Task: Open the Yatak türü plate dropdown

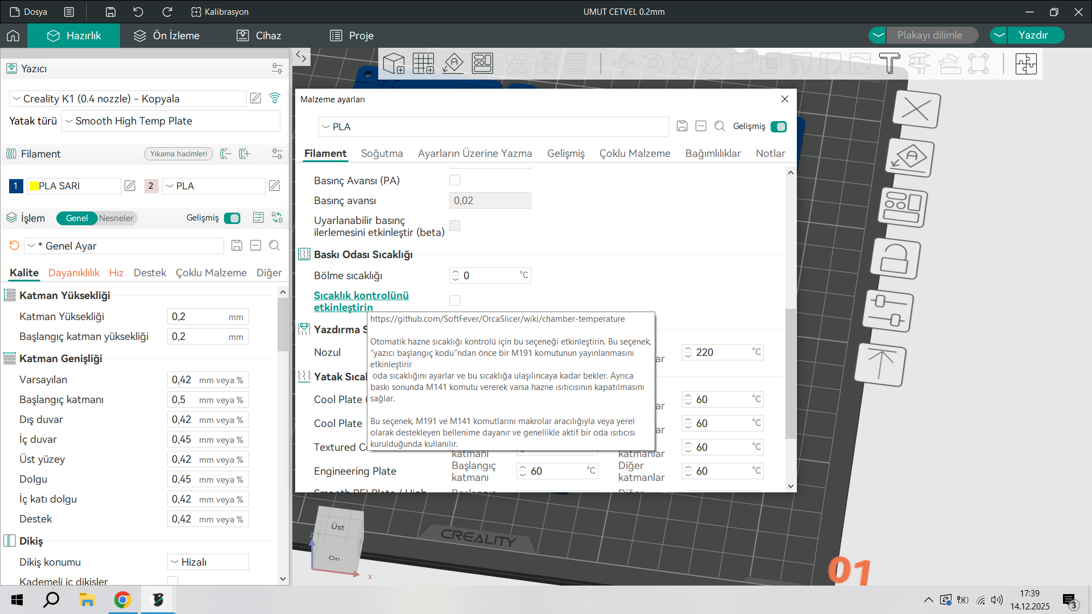Action: pyautogui.click(x=171, y=121)
